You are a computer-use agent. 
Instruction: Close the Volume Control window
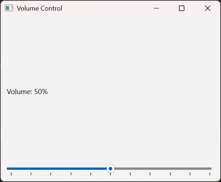tap(207, 8)
